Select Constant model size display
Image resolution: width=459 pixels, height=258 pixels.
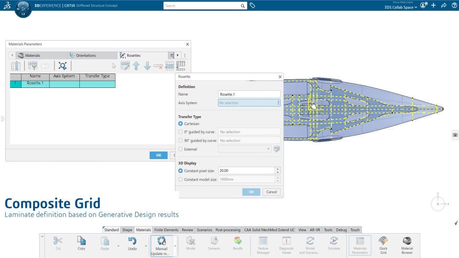pyautogui.click(x=180, y=179)
